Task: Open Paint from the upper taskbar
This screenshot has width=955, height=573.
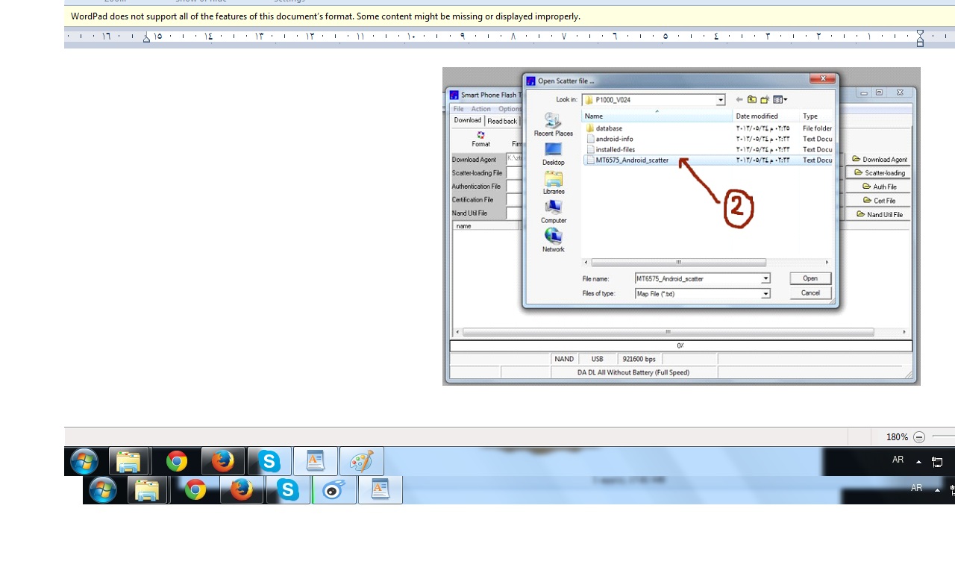Action: (361, 462)
